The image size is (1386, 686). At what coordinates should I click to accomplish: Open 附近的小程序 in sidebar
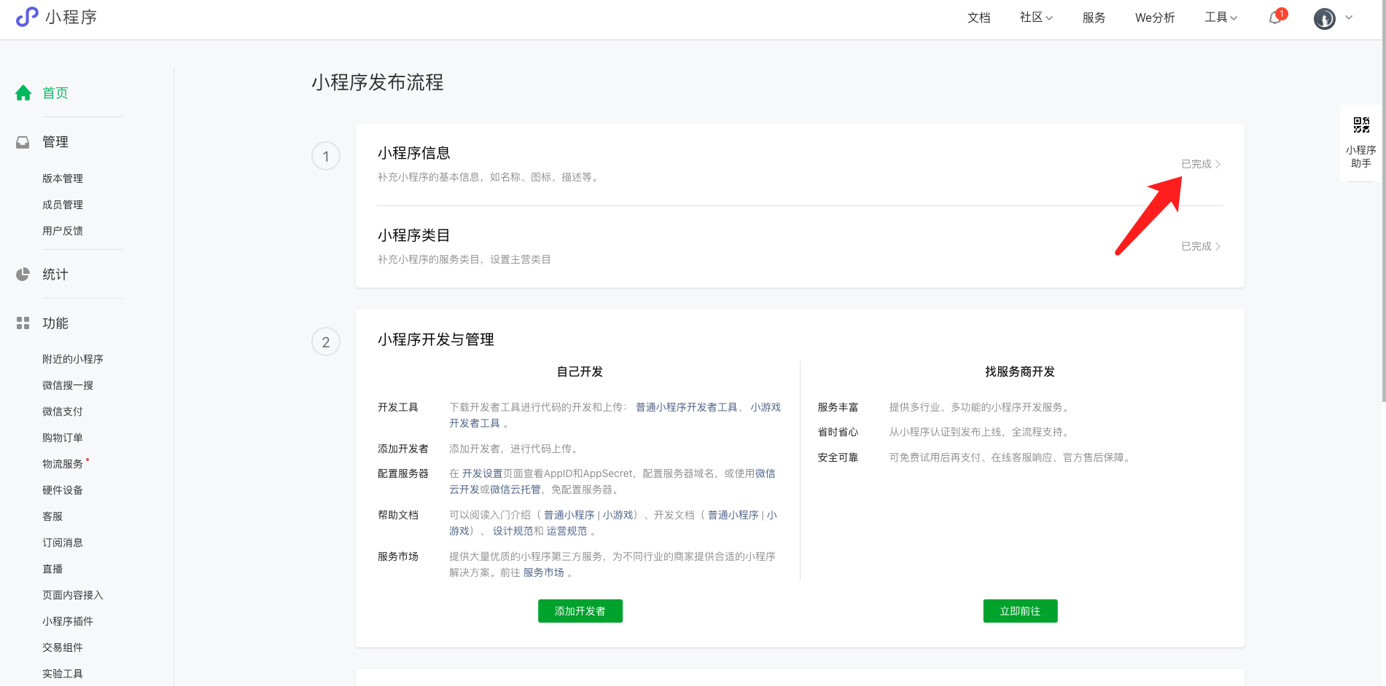click(x=73, y=359)
